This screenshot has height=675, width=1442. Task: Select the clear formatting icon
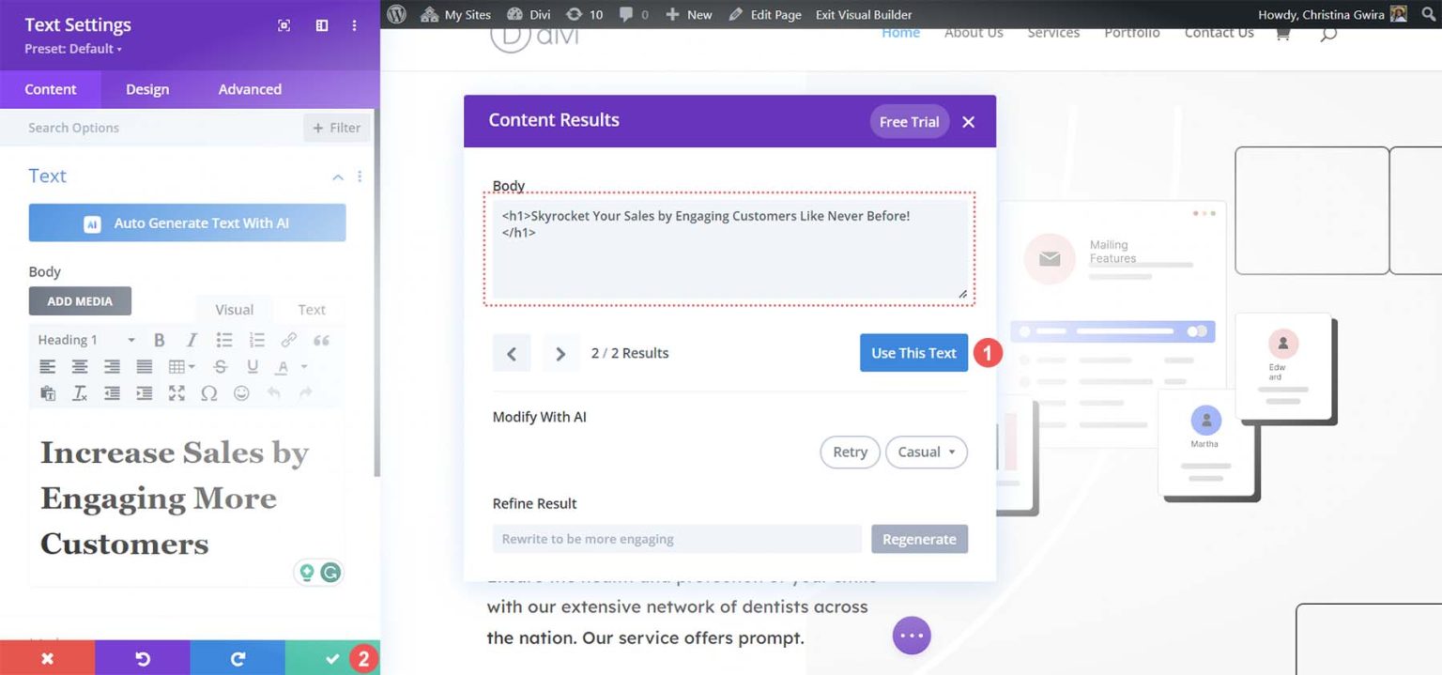pyautogui.click(x=79, y=393)
